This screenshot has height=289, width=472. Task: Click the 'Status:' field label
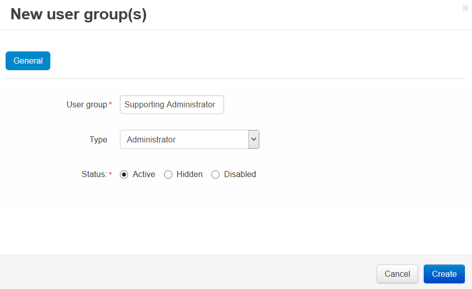(94, 174)
